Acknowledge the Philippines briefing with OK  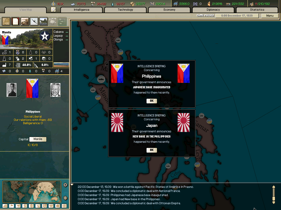click(x=151, y=101)
